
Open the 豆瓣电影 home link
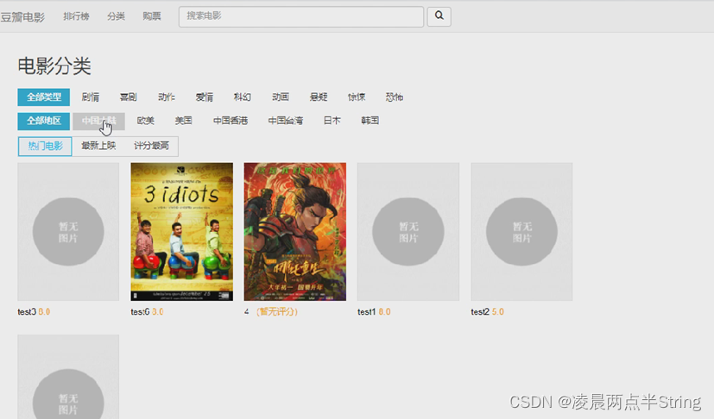[22, 17]
